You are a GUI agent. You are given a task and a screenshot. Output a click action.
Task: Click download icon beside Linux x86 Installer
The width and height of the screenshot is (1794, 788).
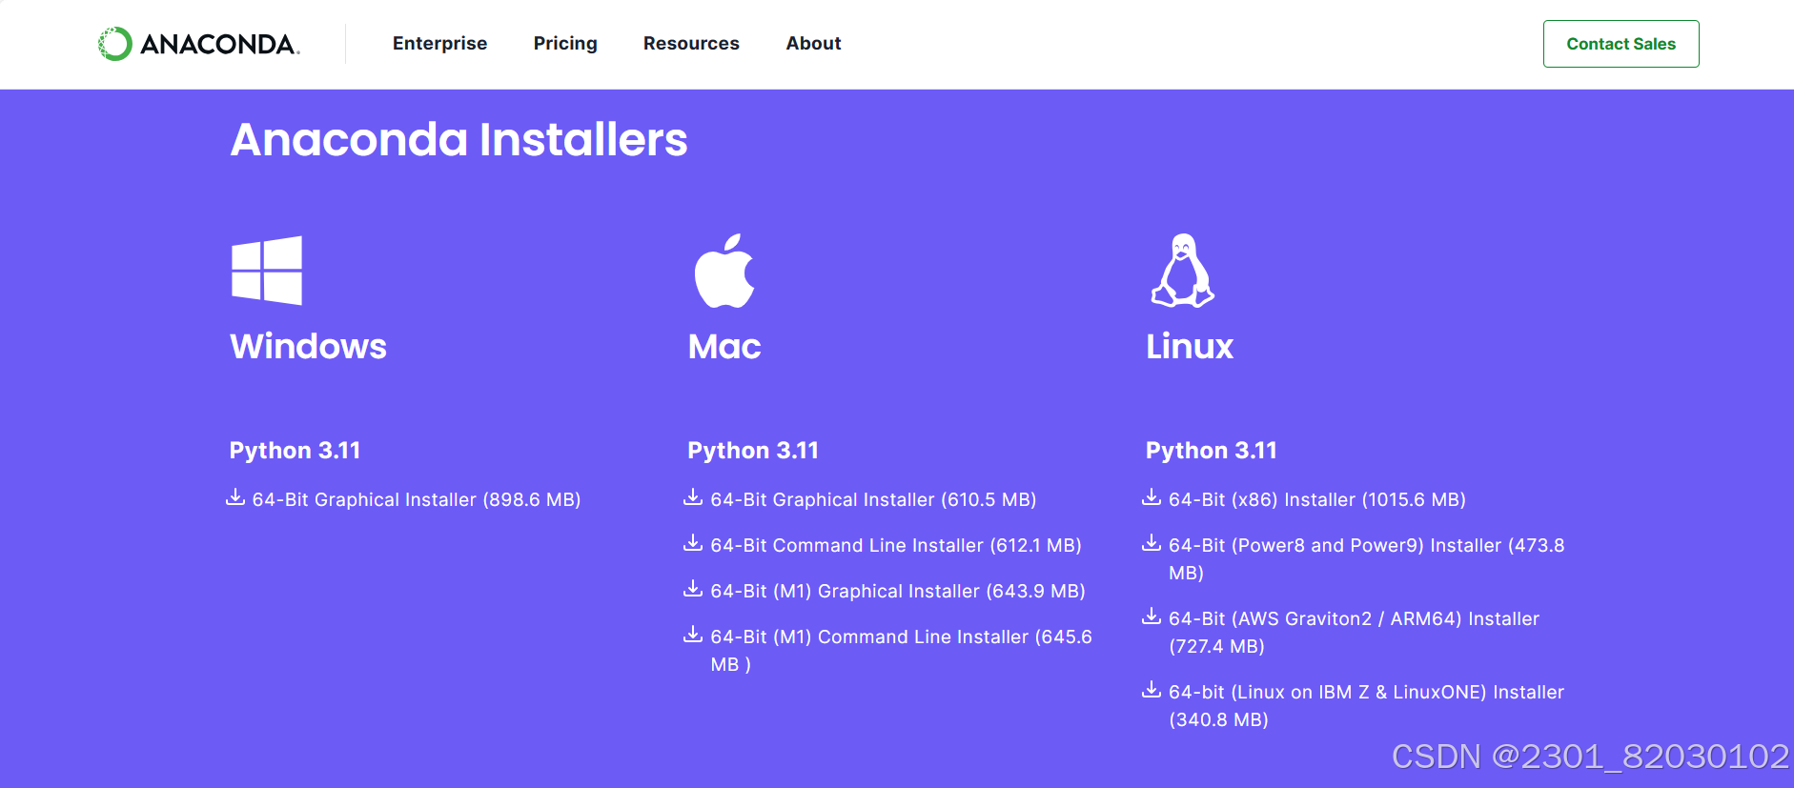click(x=1152, y=497)
